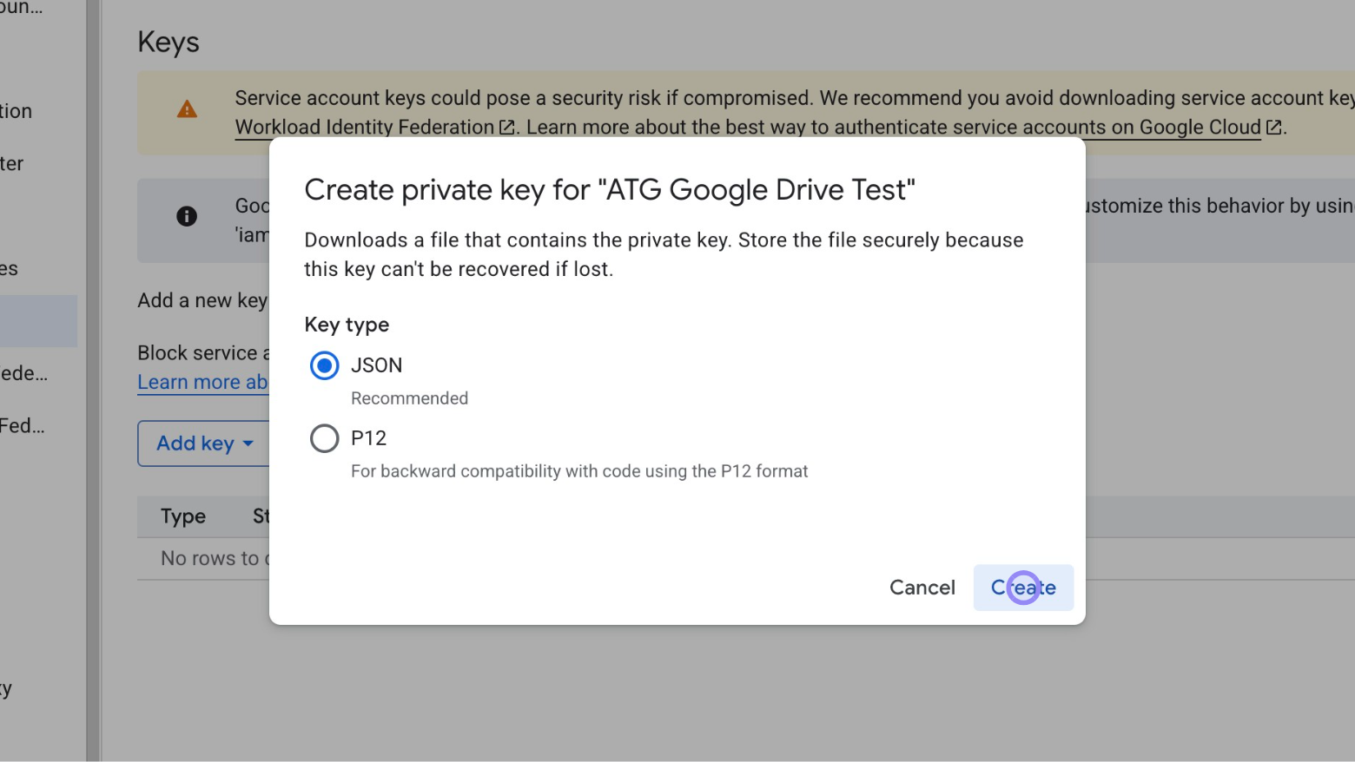Image resolution: width=1355 pixels, height=762 pixels.
Task: Select the JSON key type radio button
Action: 324,365
